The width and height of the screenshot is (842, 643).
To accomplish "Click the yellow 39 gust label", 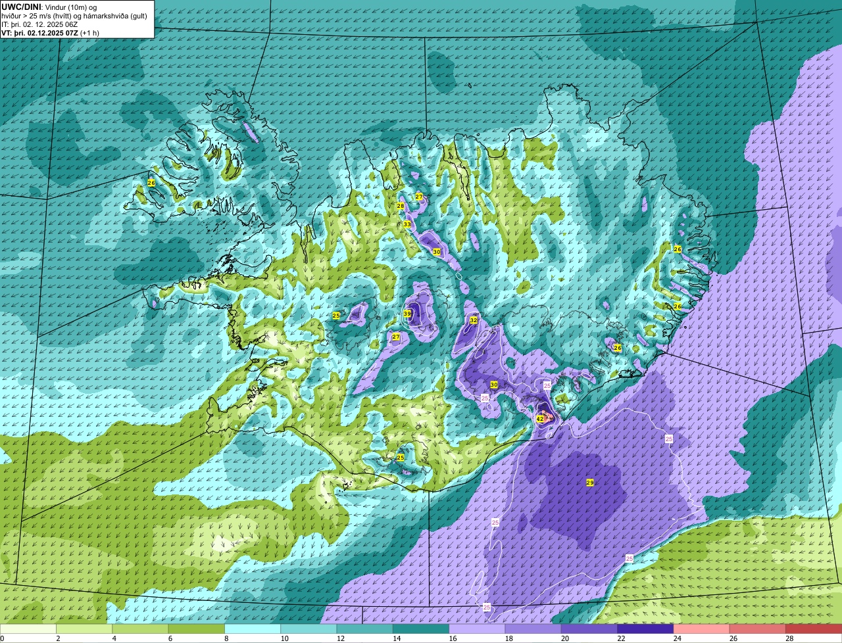I will pos(407,314).
